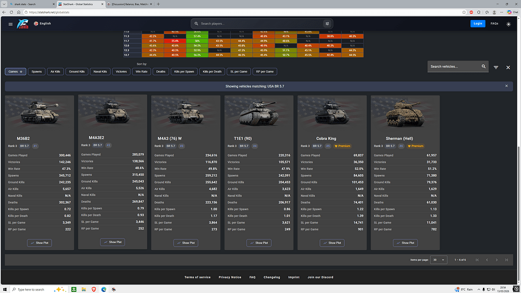Open the hamburger navigation menu
521x293 pixels.
pos(10,24)
